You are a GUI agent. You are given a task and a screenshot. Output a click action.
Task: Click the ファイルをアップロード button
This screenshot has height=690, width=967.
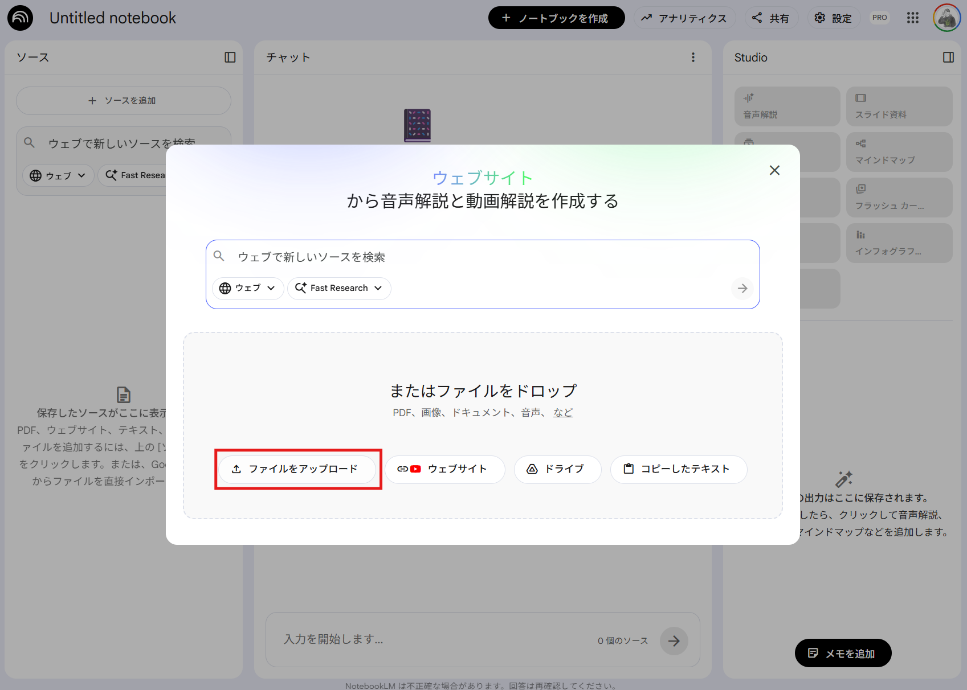298,469
